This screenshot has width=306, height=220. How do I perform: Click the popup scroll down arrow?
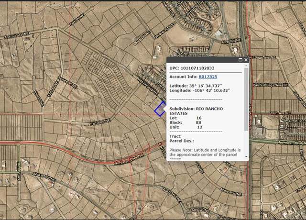click(246, 156)
